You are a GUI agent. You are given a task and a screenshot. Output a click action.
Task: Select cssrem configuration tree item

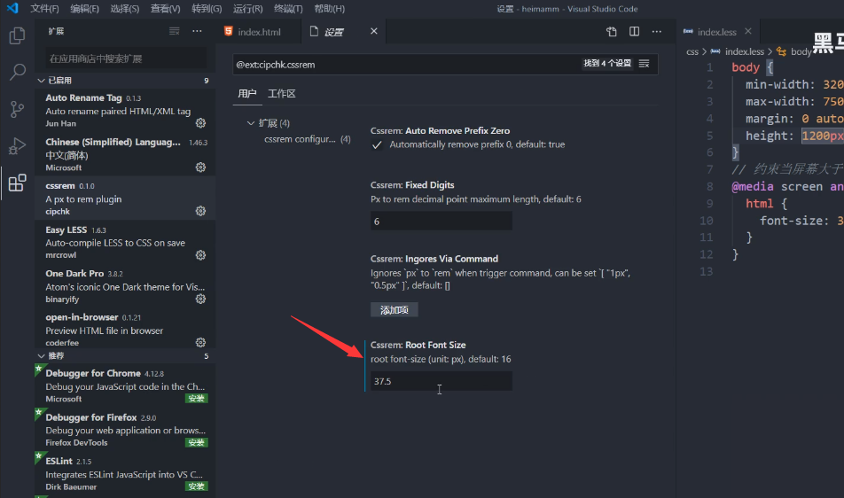(x=307, y=139)
